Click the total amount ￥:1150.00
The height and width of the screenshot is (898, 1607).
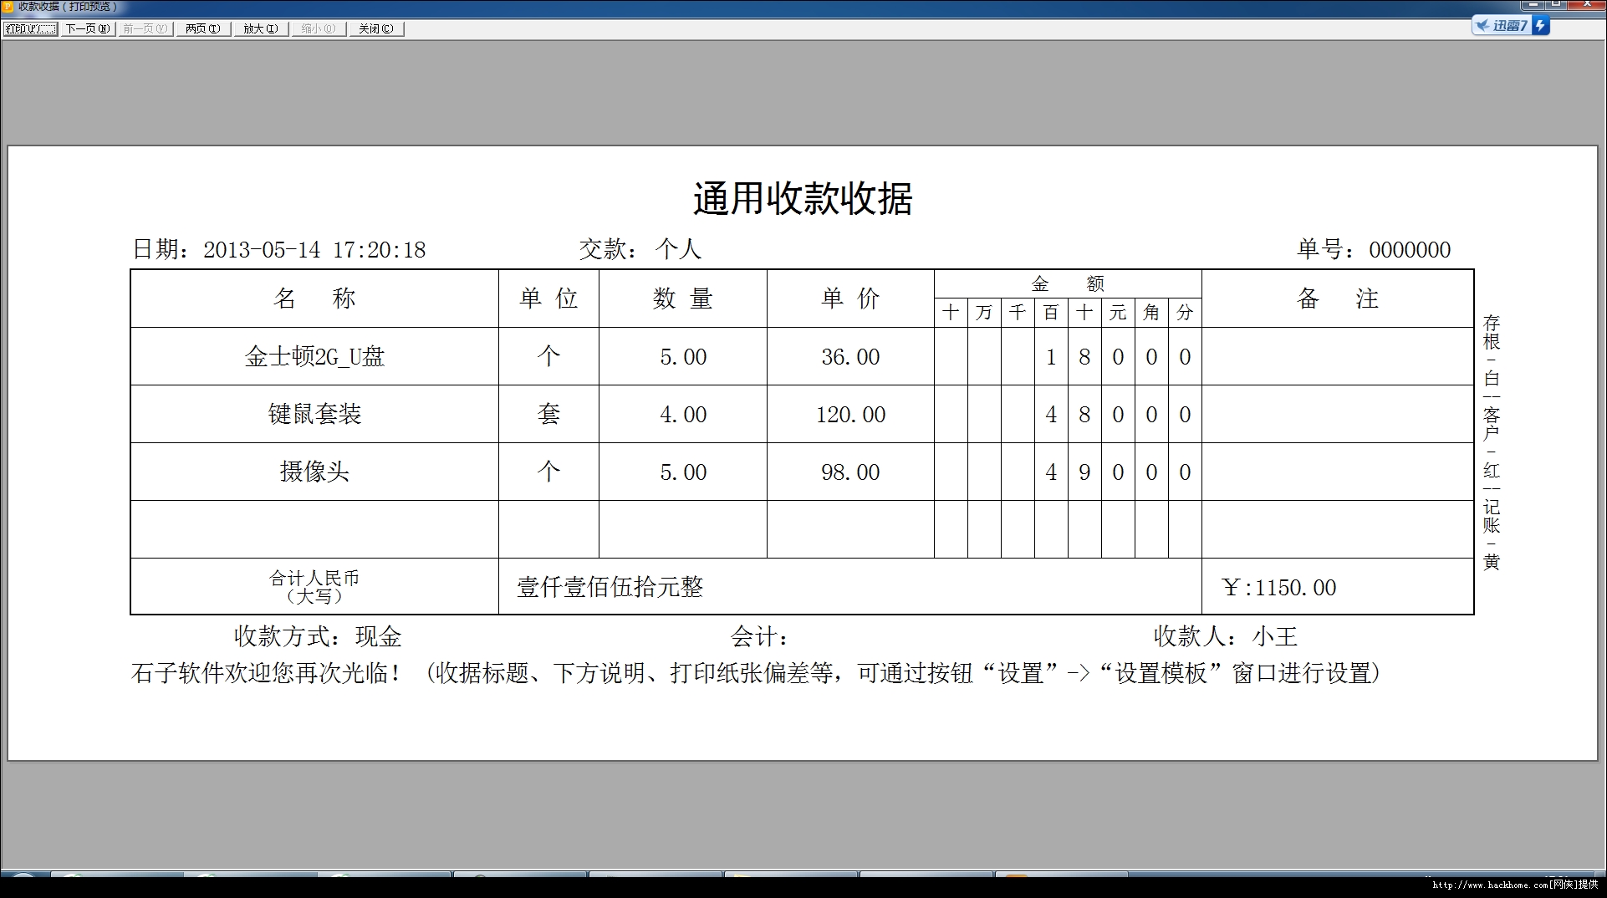click(x=1278, y=588)
